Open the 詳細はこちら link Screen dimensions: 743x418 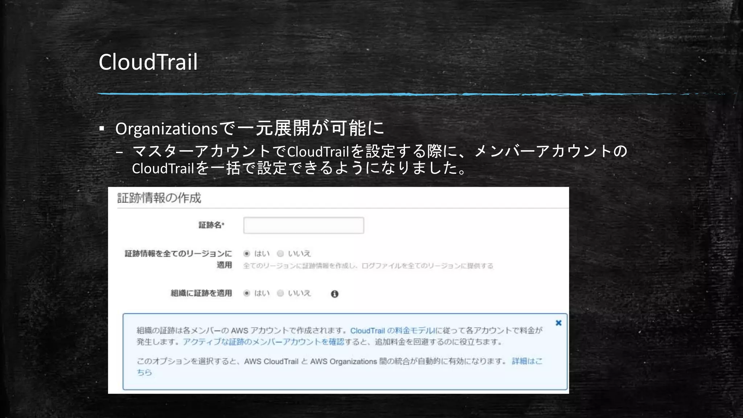527,361
